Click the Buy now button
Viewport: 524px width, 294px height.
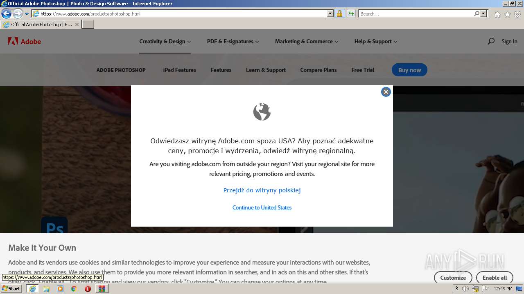409,70
